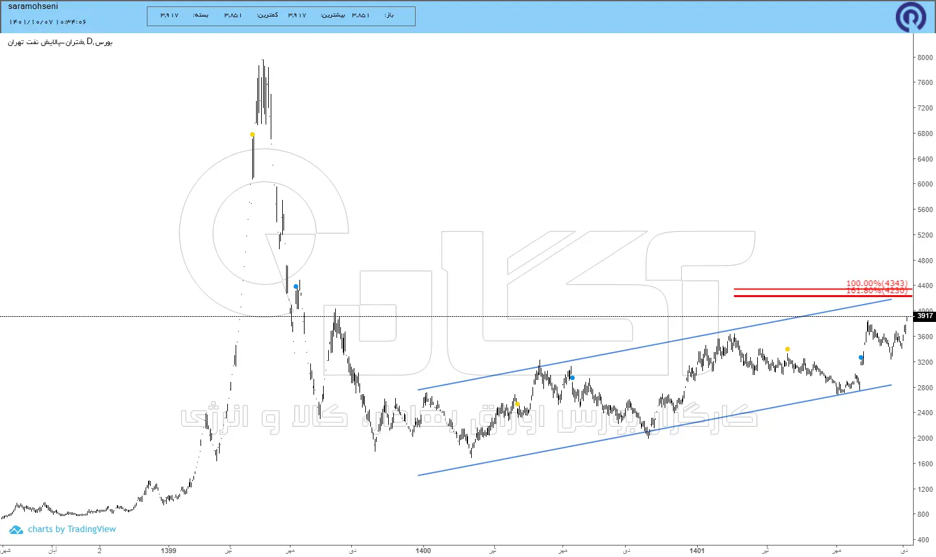This screenshot has width=936, height=557.
Task: Click the date and time stamp ۱۴۰۱/۱۰/۰۷
Action: [47, 22]
